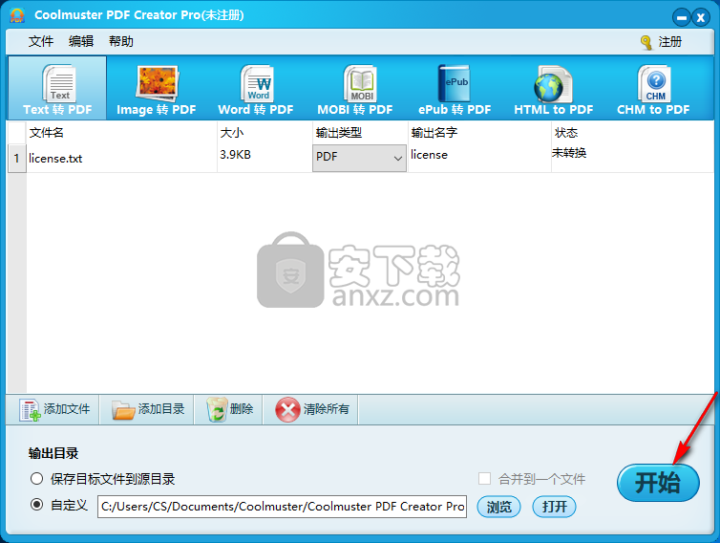Select ePub to PDF conversion mode
This screenshot has height=543, width=720.
[455, 88]
